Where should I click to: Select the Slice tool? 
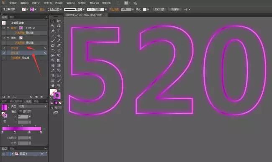click(x=59, y=81)
